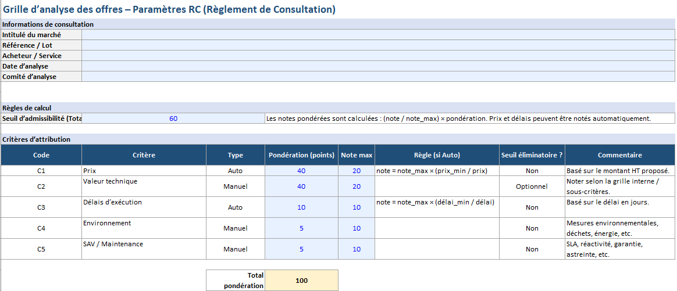677x291 pixels.
Task: Click the SAV / Maintenance weighting value
Action: point(301,249)
